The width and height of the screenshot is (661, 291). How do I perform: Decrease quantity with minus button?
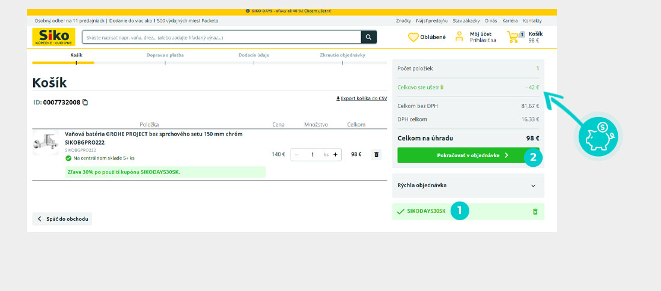tap(296, 155)
